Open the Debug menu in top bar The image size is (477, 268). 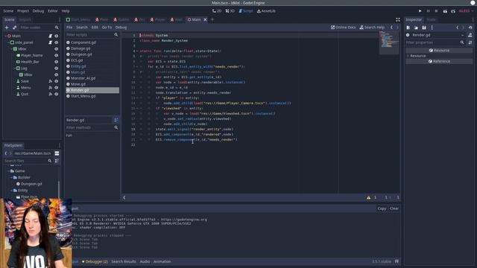click(38, 11)
